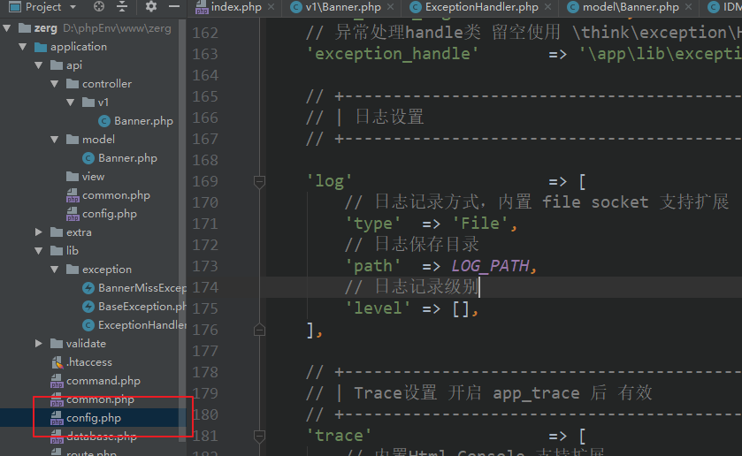
Task: Click the collapse all icon in Project panel
Action: click(x=122, y=6)
